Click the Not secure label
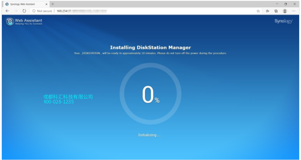 pos(45,11)
